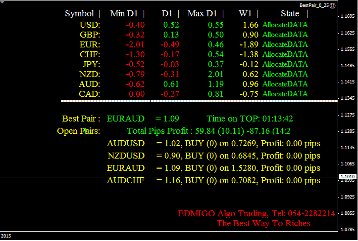This screenshot has width=358, height=241.
Task: Click CAD Max D1 value 0.81
Action: pos(216,94)
